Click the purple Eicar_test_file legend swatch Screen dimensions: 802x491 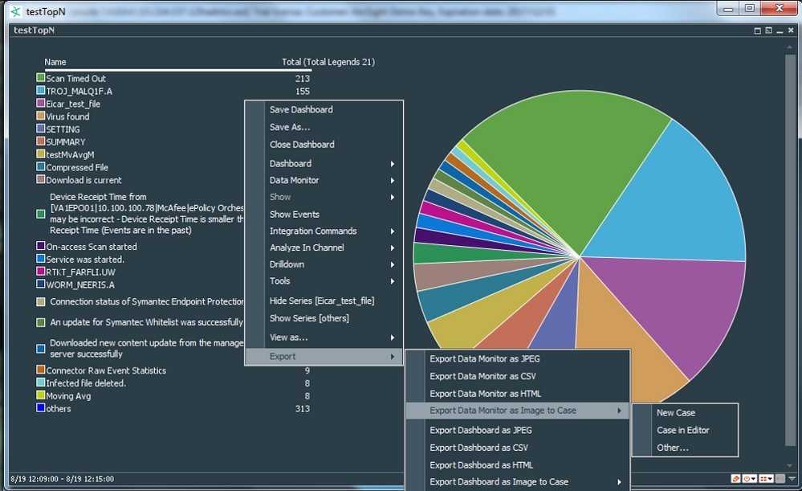(x=40, y=104)
